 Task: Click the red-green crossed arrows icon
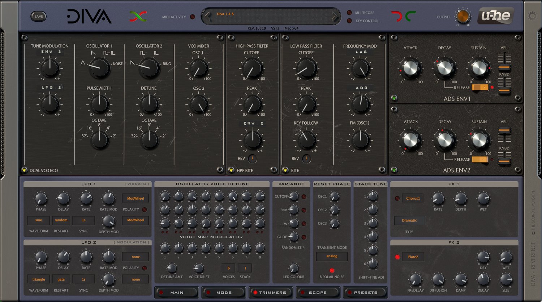click(x=138, y=16)
